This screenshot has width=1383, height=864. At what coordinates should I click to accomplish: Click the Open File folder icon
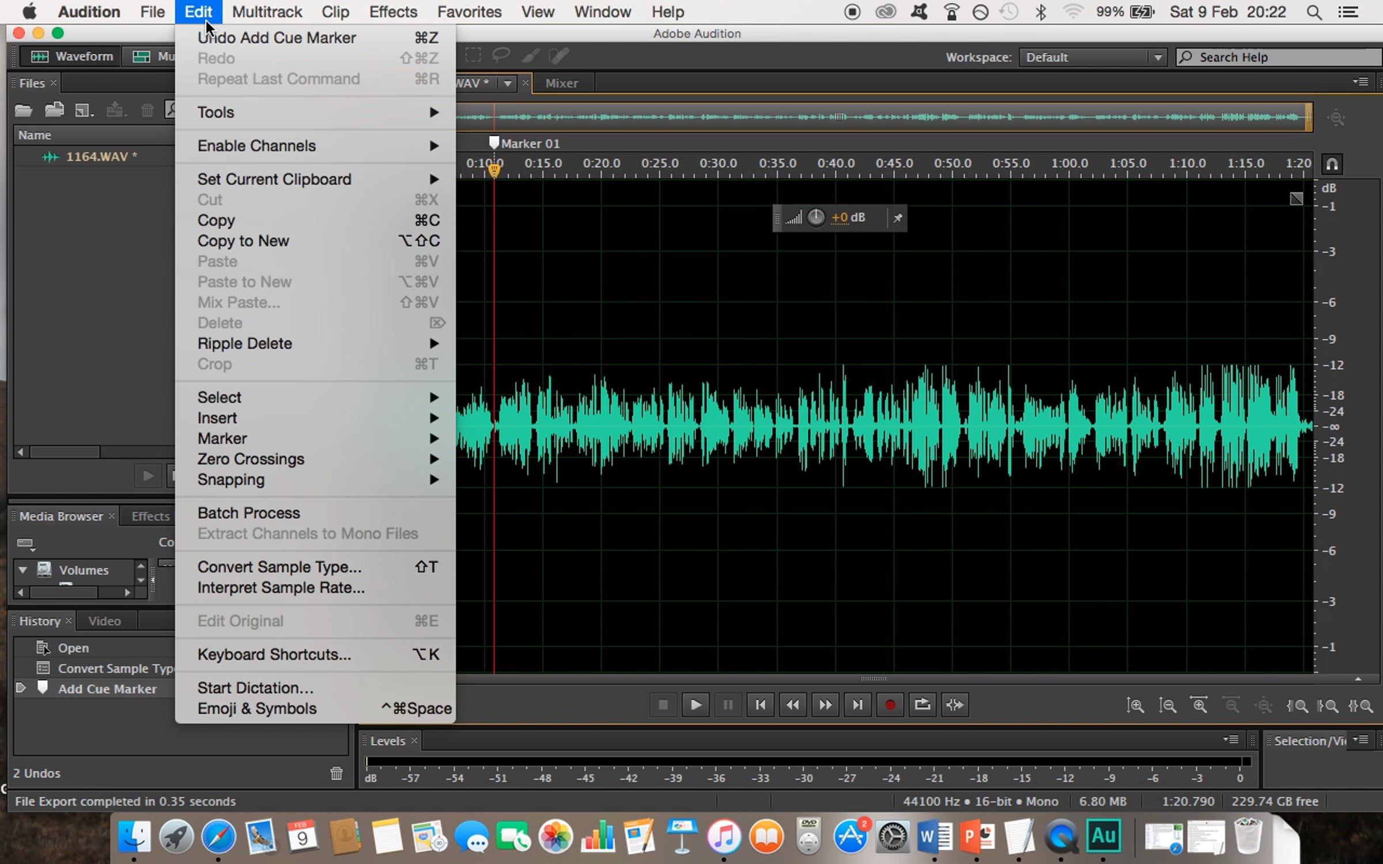[23, 110]
